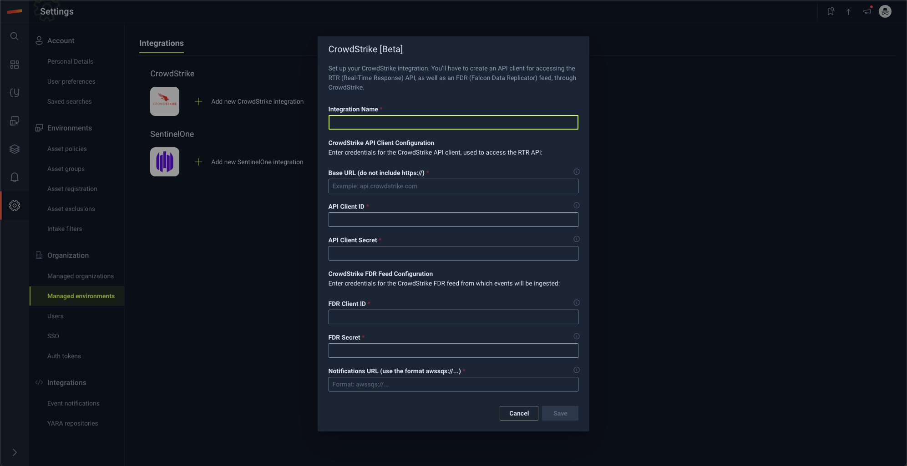The image size is (907, 466).
Task: Open the assets monitor icon
Action: click(x=15, y=121)
